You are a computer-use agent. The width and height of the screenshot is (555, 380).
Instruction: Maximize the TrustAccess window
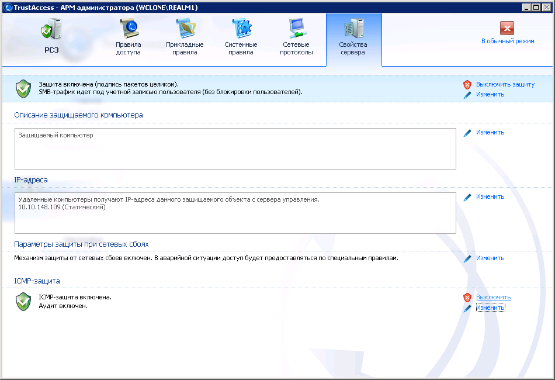536,8
